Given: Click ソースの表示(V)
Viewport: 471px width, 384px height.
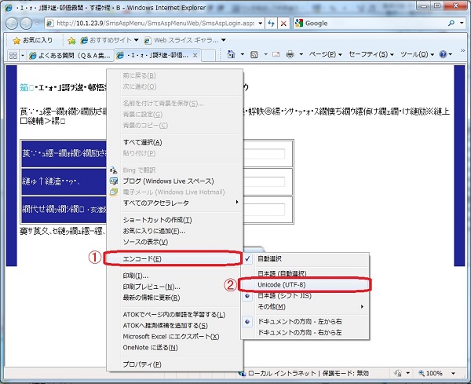Looking at the screenshot, I should tap(174, 242).
